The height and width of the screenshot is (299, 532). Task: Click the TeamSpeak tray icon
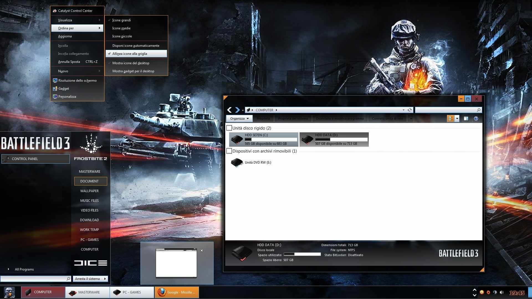(495, 292)
